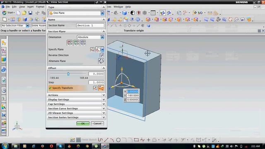Viewport: 265px width, 149px height.
Task: Click the Open folder toolbar icon
Action: 24,13
